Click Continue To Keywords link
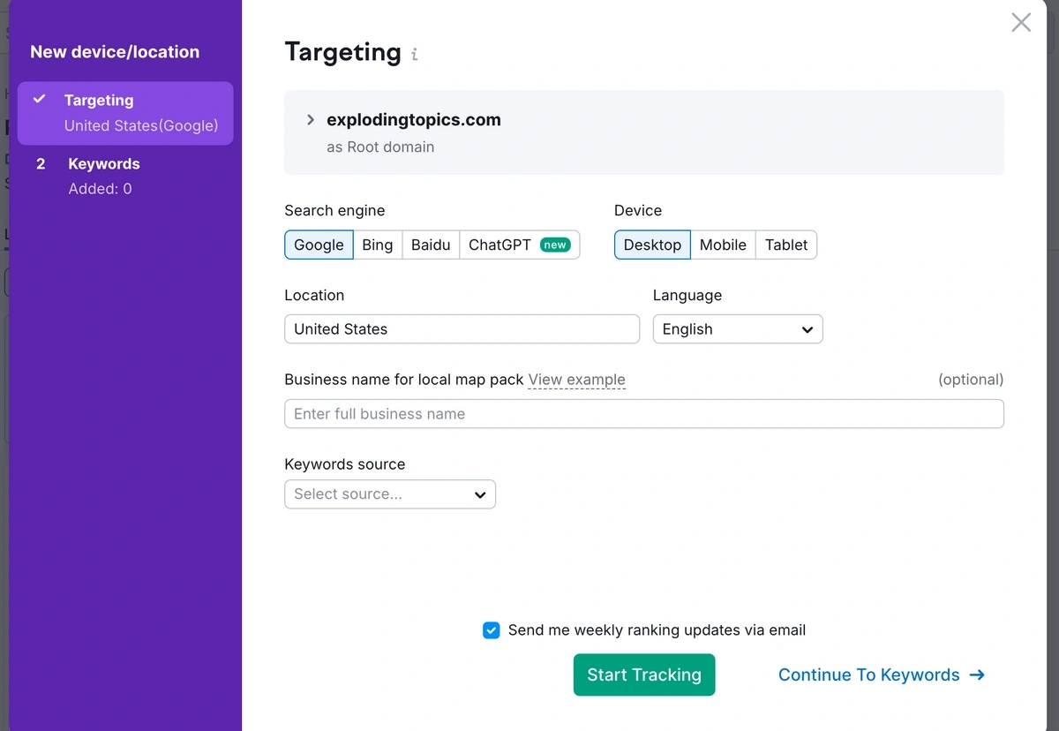The height and width of the screenshot is (731, 1059). pyautogui.click(x=880, y=675)
